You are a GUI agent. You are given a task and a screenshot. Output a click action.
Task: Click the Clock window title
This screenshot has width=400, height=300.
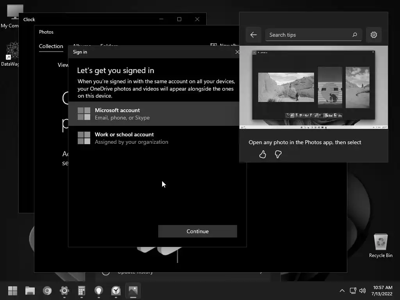click(x=29, y=20)
